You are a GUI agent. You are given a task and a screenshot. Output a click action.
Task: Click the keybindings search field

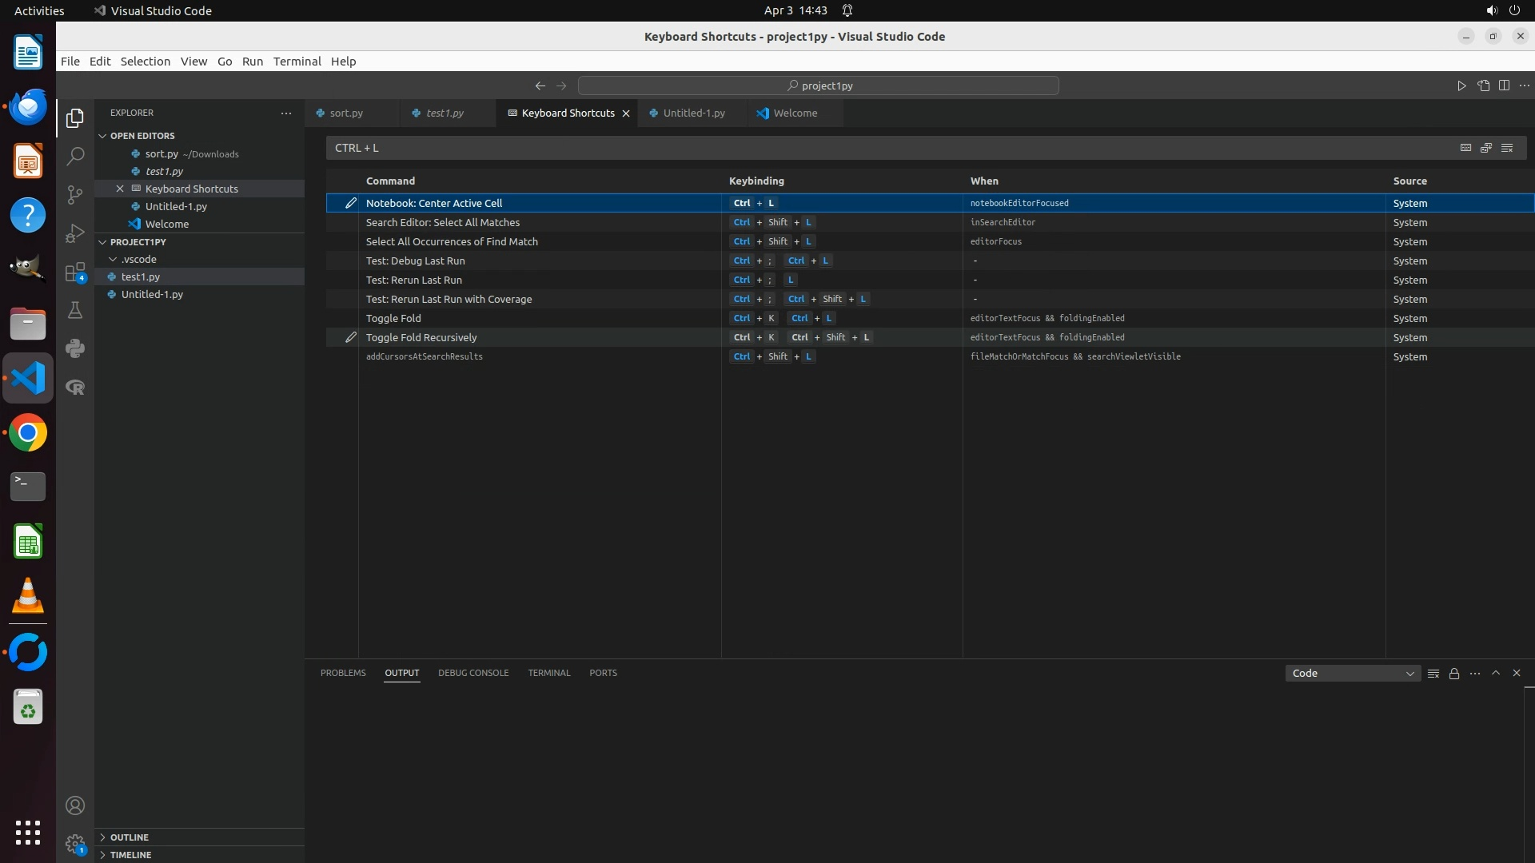point(879,148)
